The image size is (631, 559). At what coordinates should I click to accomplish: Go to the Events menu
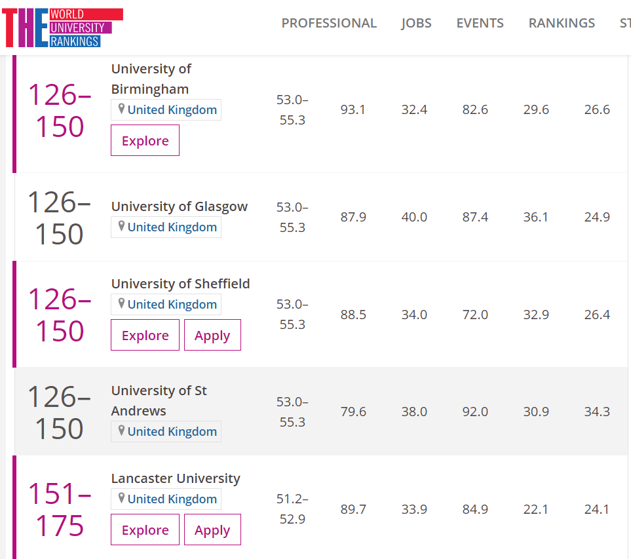click(x=480, y=24)
